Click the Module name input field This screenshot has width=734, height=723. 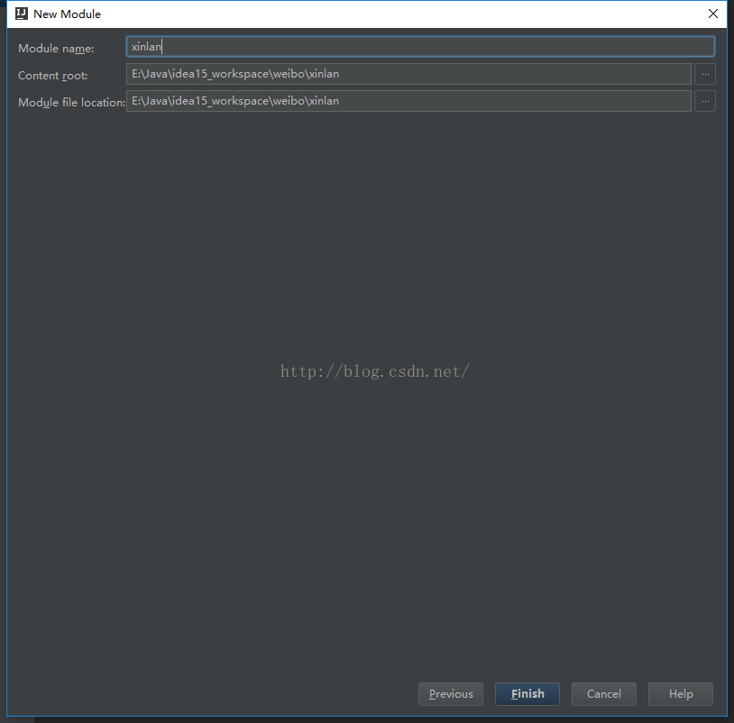pyautogui.click(x=420, y=47)
